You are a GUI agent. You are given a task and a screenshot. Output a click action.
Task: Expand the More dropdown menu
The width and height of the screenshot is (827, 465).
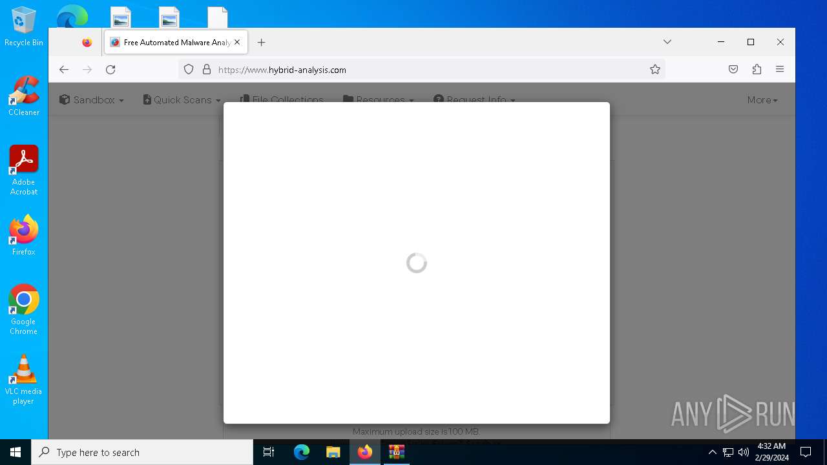762,100
